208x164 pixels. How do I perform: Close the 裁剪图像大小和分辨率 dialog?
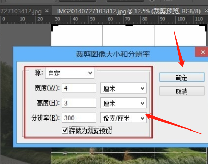point(203,52)
